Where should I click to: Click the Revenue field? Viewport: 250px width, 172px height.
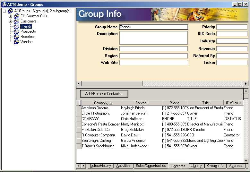point(232,49)
